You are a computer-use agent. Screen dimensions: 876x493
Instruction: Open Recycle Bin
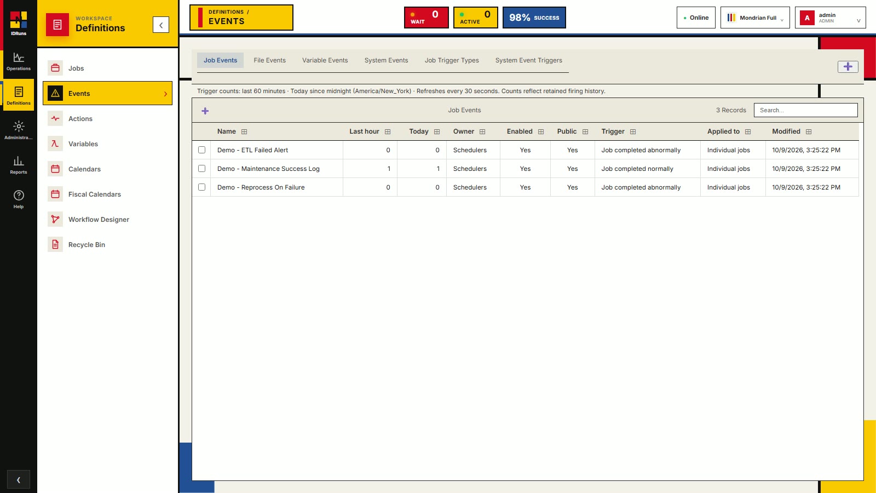(107, 245)
